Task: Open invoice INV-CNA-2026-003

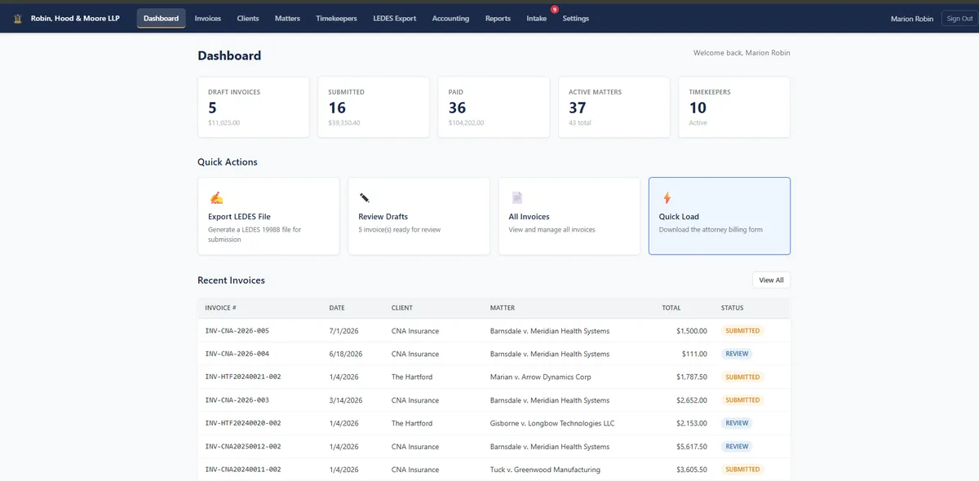Action: pyautogui.click(x=237, y=400)
